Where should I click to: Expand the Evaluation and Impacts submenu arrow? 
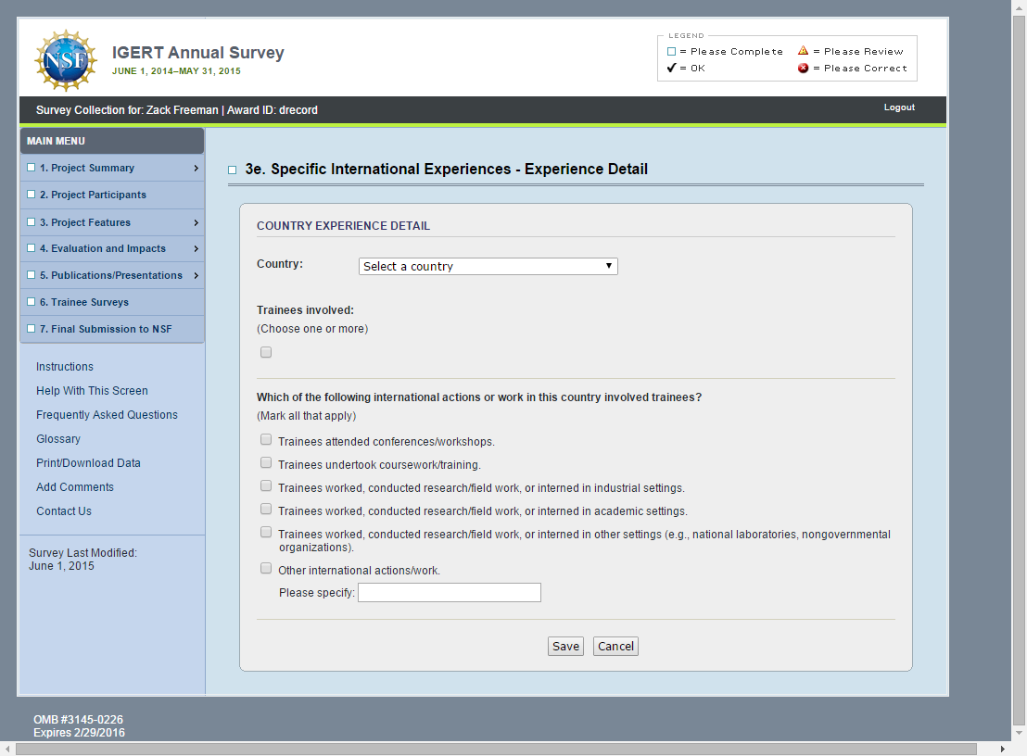(196, 248)
